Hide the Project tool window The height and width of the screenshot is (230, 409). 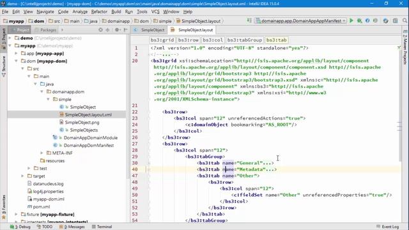[125, 30]
